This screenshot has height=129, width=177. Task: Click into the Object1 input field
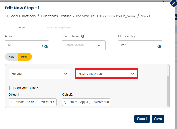pyautogui.click(x=32, y=102)
